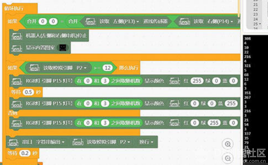Edit green value 255 in the third RGB block
268x165 pixels.
[x=214, y=123]
